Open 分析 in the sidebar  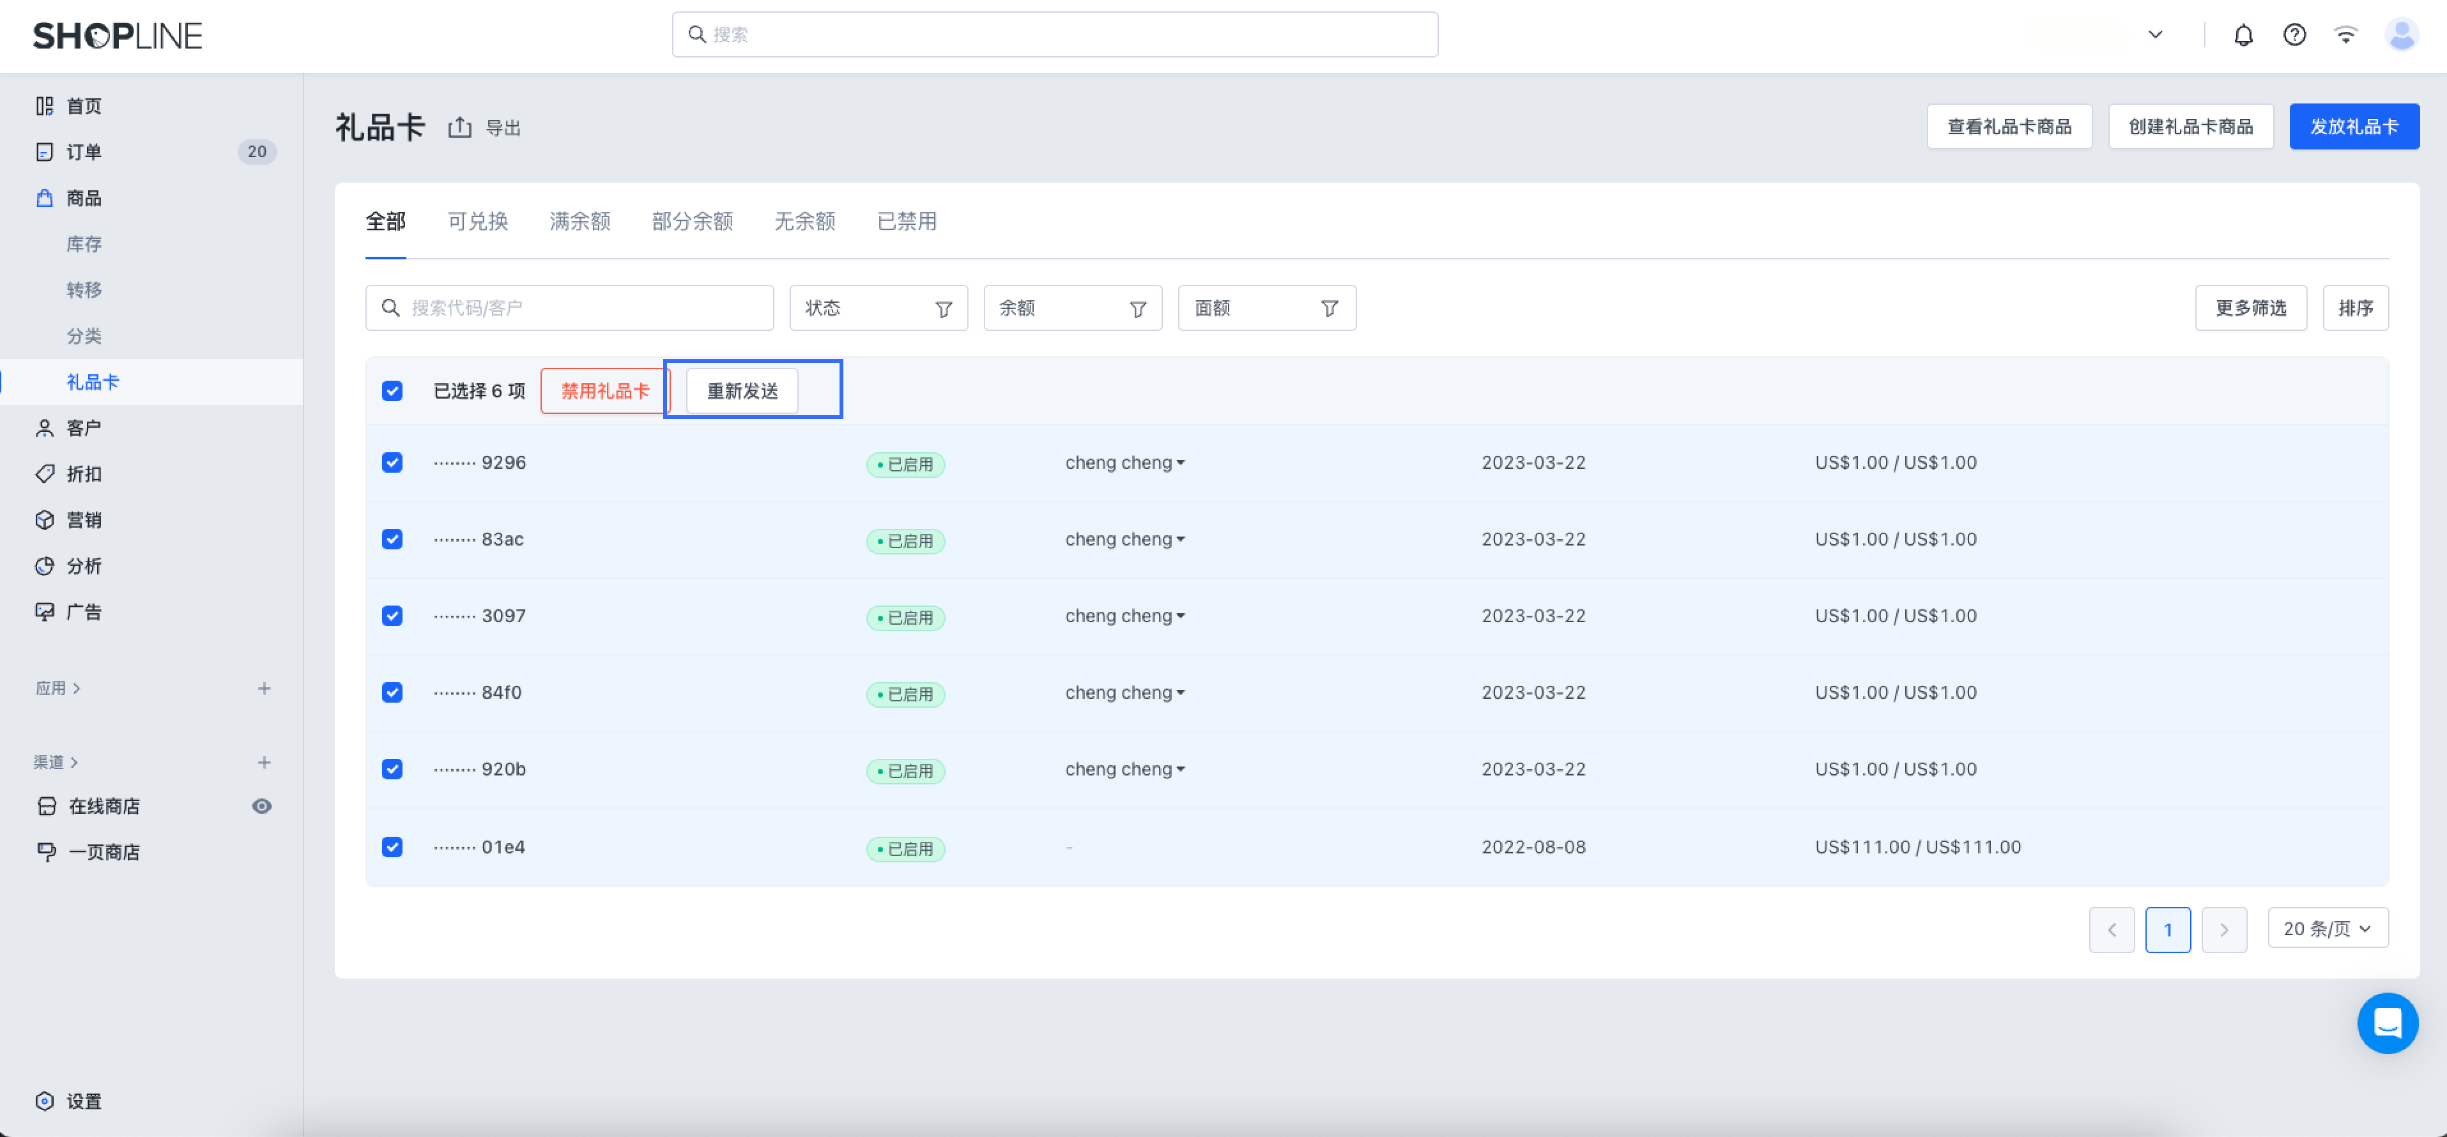click(x=84, y=566)
